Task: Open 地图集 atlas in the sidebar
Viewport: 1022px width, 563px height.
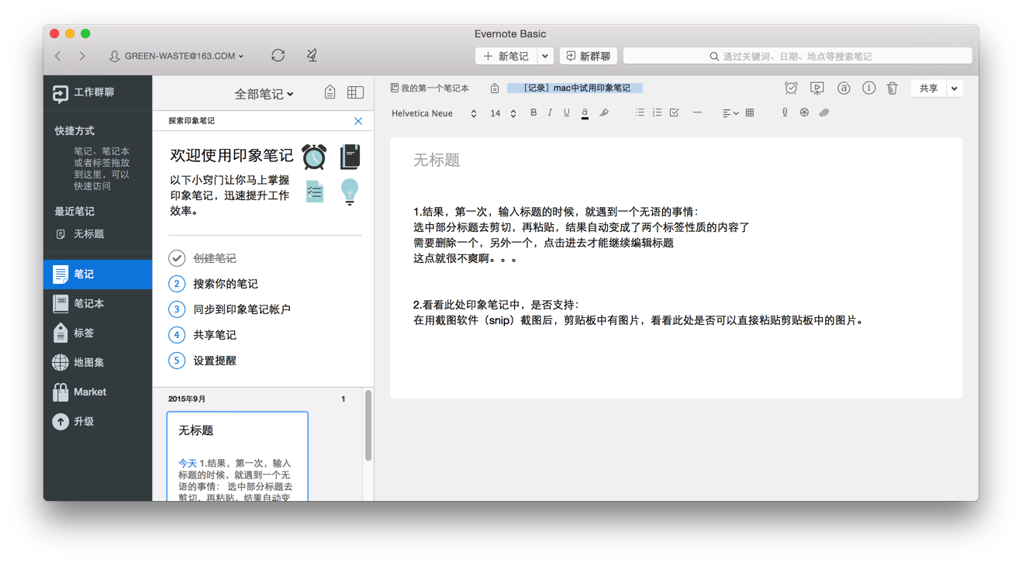Action: 98,363
